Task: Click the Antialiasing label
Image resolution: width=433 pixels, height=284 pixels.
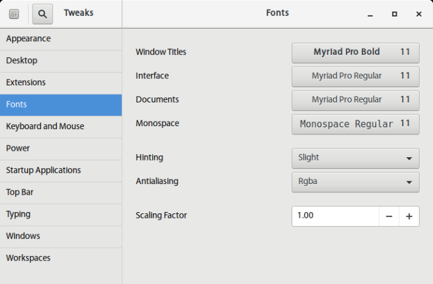Action: click(x=157, y=181)
